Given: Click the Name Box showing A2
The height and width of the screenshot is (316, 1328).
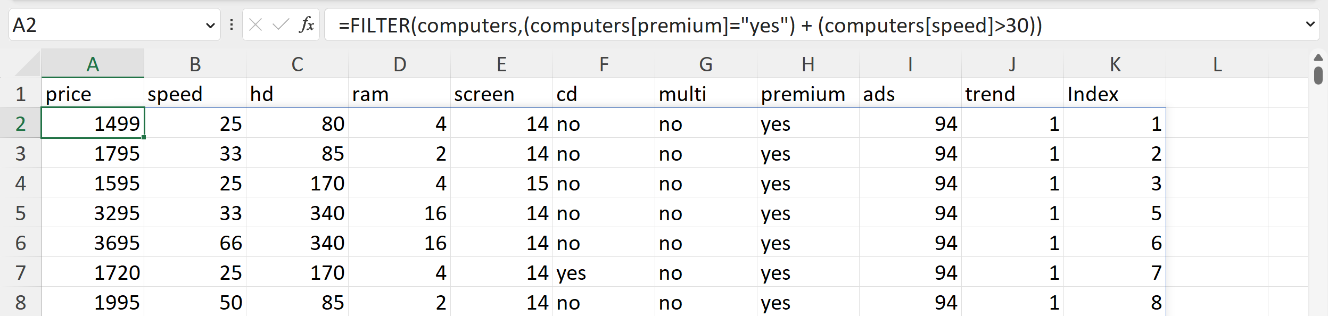Looking at the screenshot, I should [106, 25].
